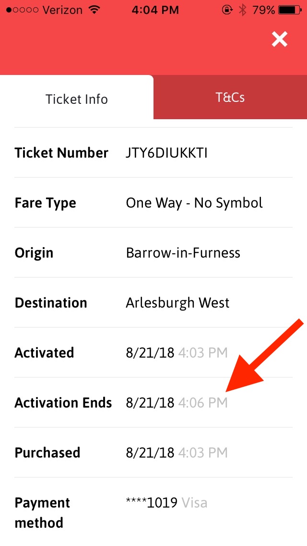Switch to the T&Cs tab

[x=230, y=97]
